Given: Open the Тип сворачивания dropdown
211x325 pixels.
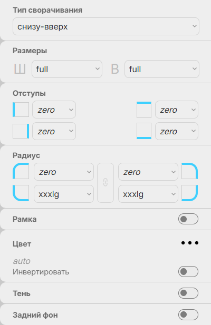Looking at the screenshot, I should pyautogui.click(x=106, y=26).
